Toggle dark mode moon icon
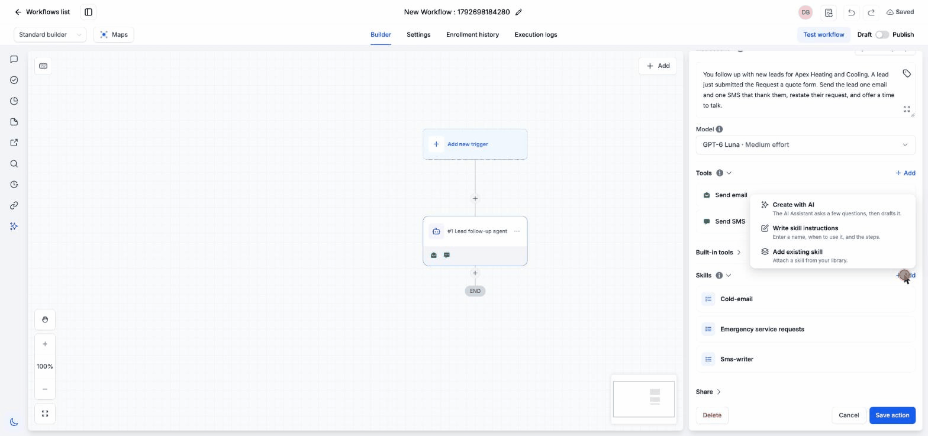Image resolution: width=928 pixels, height=436 pixels. click(14, 422)
